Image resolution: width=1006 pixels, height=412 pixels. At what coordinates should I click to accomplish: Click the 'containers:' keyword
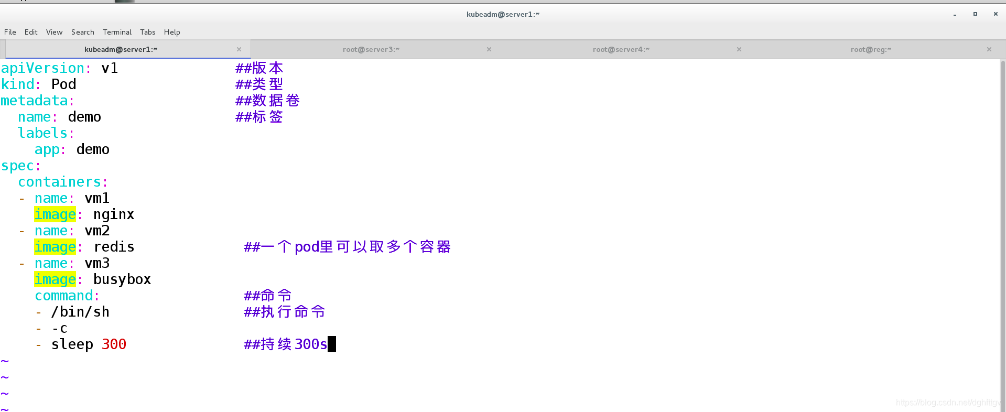point(63,182)
